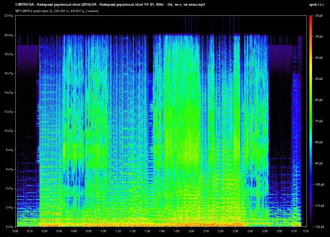Screen dimensions: 330x237
Task: Click the MP3 file path title
Action: pyautogui.click(x=110, y=4)
